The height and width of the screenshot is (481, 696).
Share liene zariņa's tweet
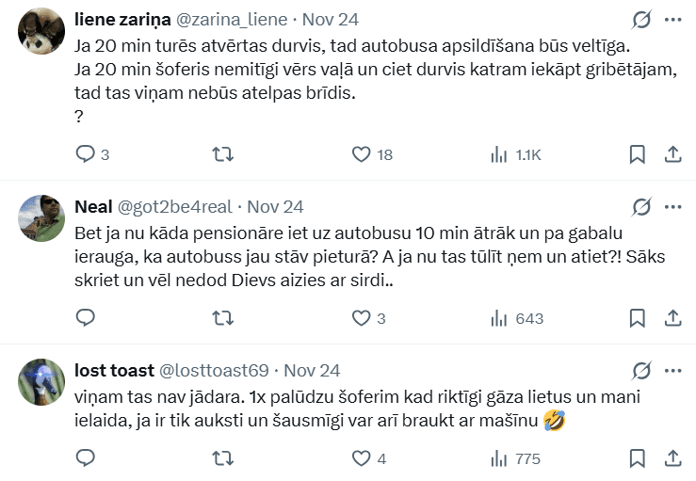pyautogui.click(x=673, y=154)
